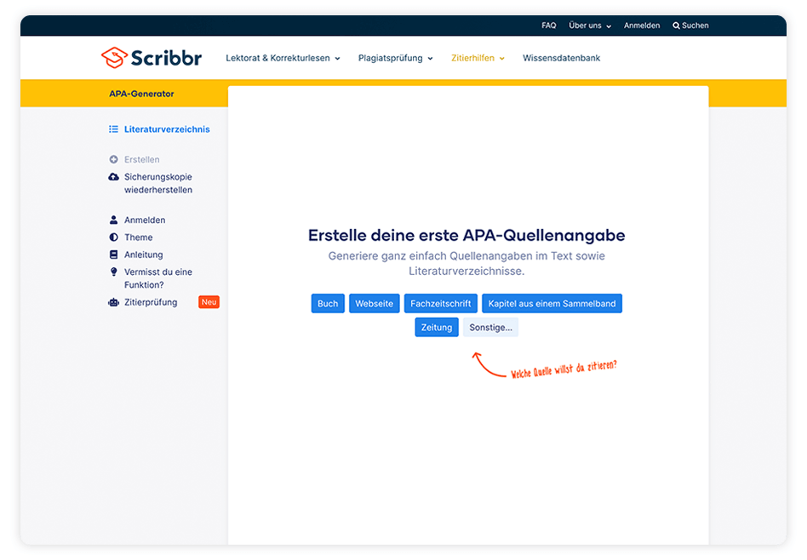Open the Sonstige... source options
Image resolution: width=807 pixels, height=560 pixels.
(491, 327)
